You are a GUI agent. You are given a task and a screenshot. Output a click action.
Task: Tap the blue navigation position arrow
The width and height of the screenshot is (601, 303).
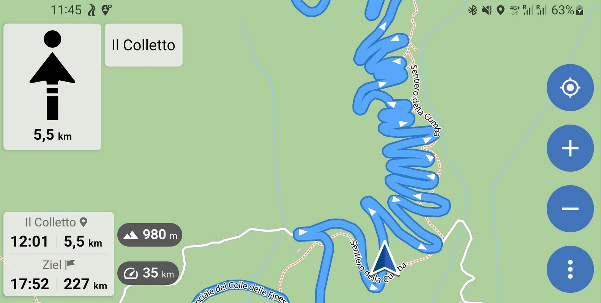click(x=384, y=259)
